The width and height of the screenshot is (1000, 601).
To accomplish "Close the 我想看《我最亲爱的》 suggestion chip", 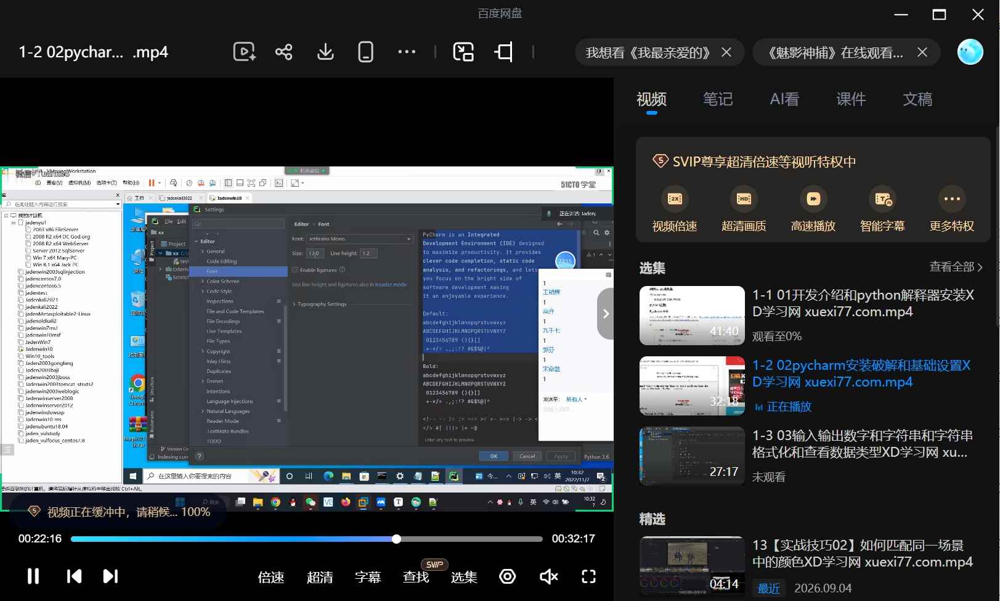I will [726, 52].
